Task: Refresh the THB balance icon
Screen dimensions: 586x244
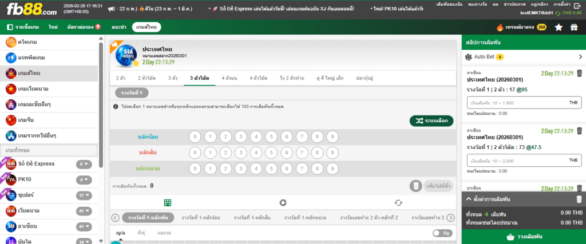Action: (x=558, y=13)
